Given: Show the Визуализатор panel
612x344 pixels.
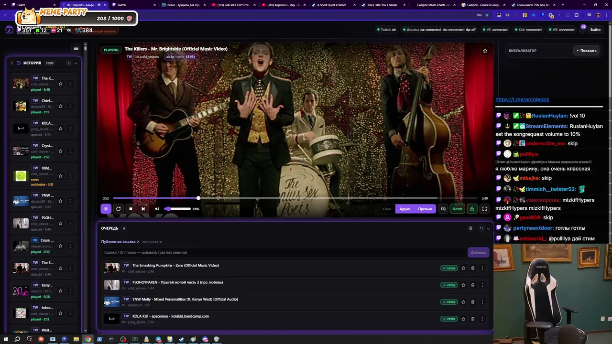Looking at the screenshot, I should pos(586,51).
